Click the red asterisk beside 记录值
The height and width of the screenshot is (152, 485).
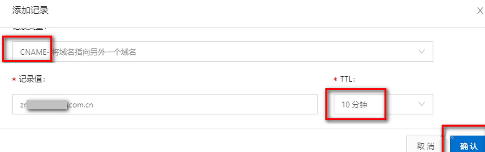14,80
